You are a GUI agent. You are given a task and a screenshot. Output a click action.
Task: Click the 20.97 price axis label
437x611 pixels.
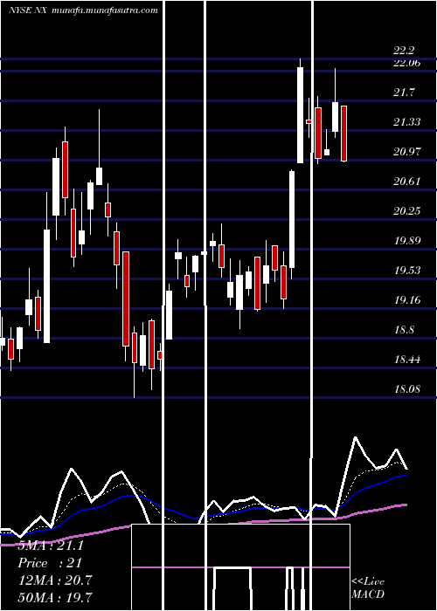click(407, 152)
